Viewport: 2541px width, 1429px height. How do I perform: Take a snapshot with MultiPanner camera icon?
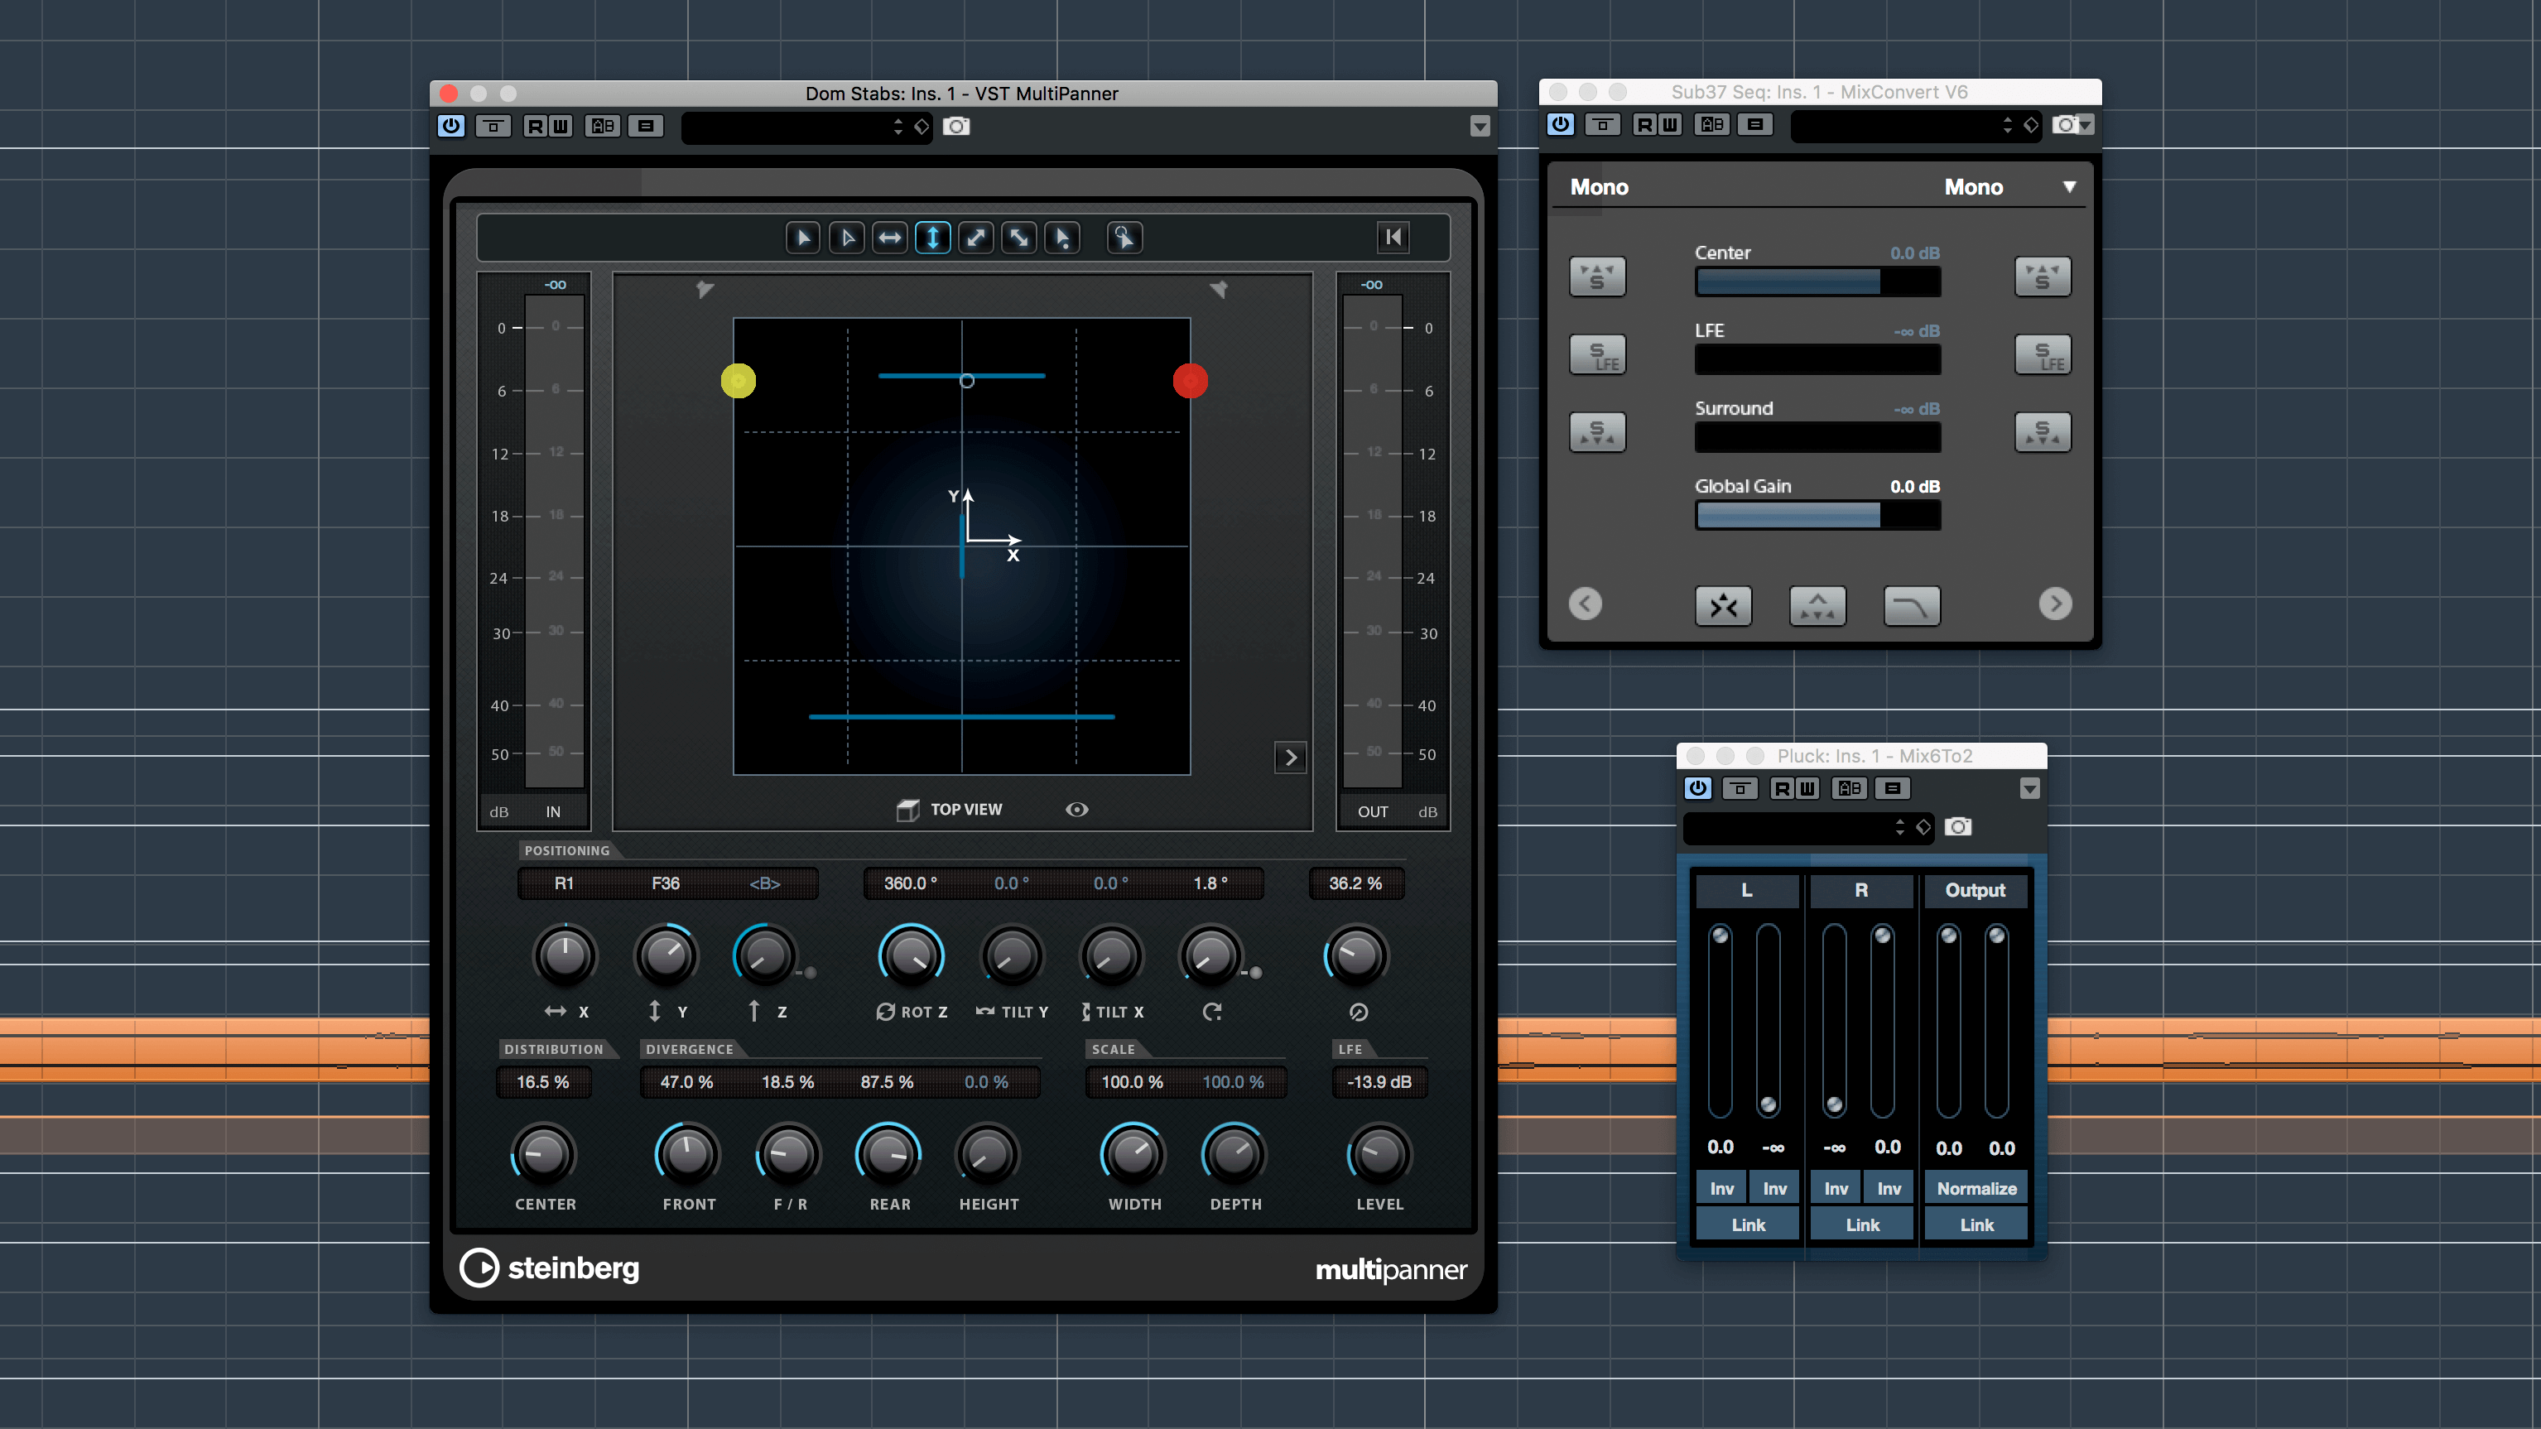[955, 126]
